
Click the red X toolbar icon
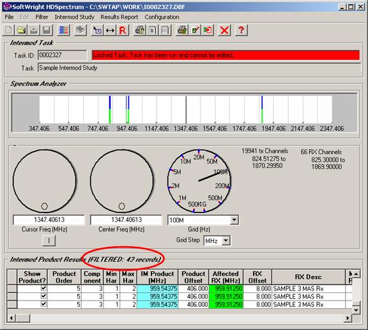[x=224, y=30]
